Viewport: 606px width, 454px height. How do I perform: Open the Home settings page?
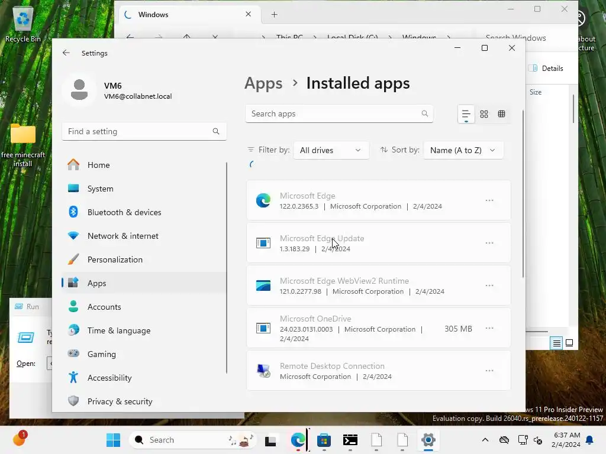click(x=144, y=165)
